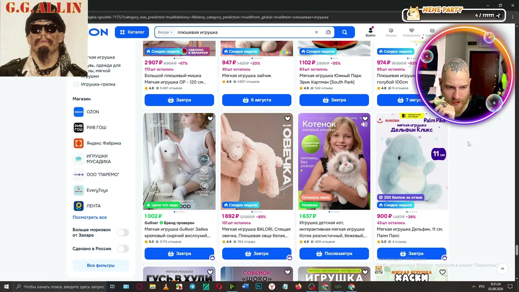This screenshot has height=292, width=519.
Task: Open Заказы orders icon
Action: pyautogui.click(x=391, y=32)
